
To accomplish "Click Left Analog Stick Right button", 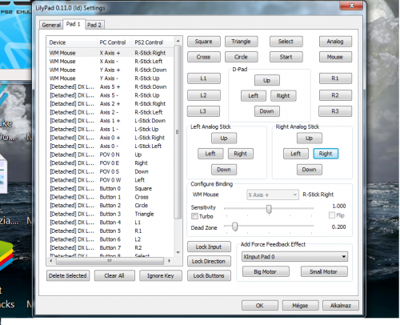I will pos(241,154).
